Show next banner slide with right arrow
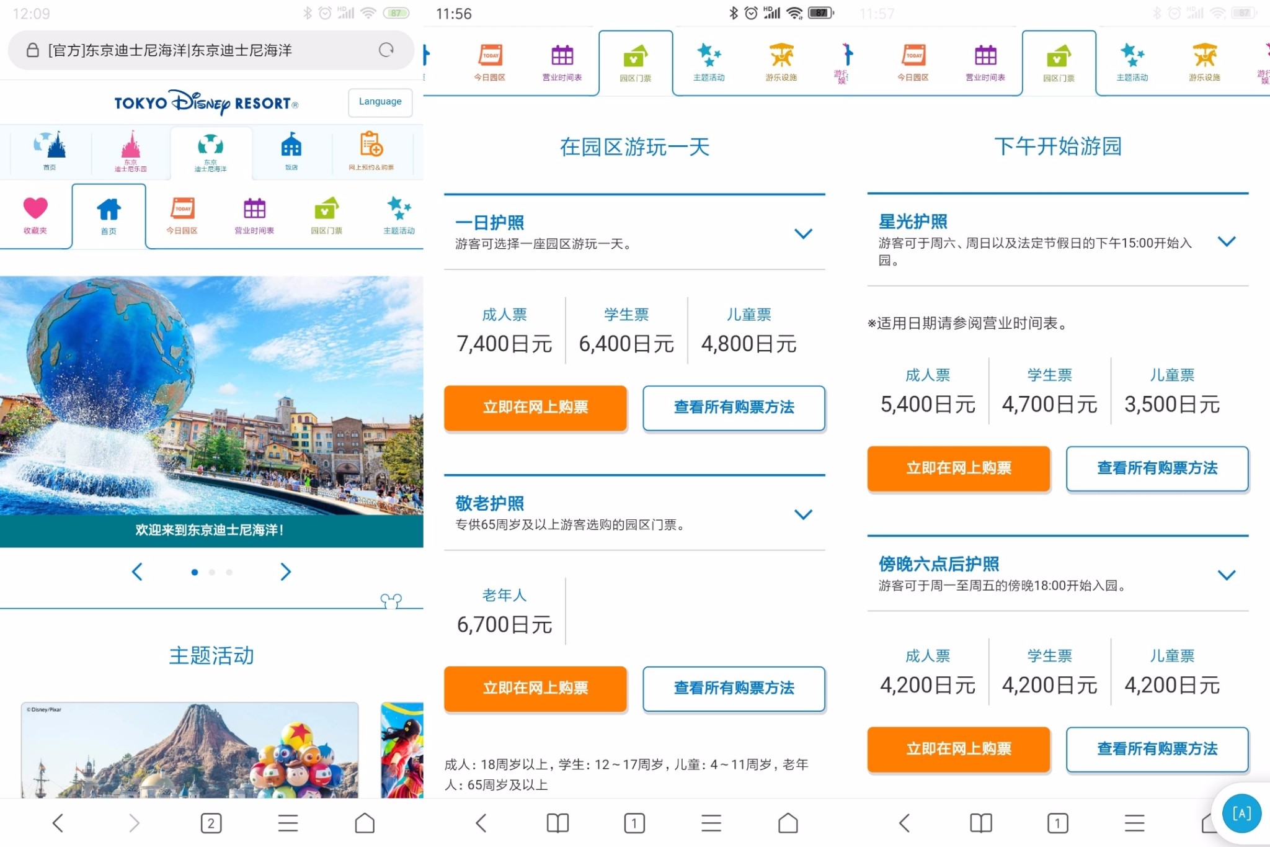 pyautogui.click(x=285, y=571)
